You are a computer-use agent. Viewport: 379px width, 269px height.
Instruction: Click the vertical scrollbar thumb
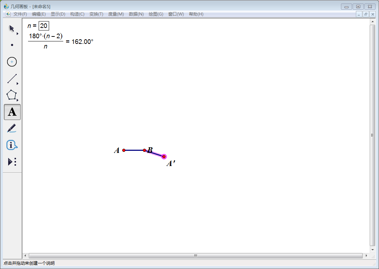[373, 135]
